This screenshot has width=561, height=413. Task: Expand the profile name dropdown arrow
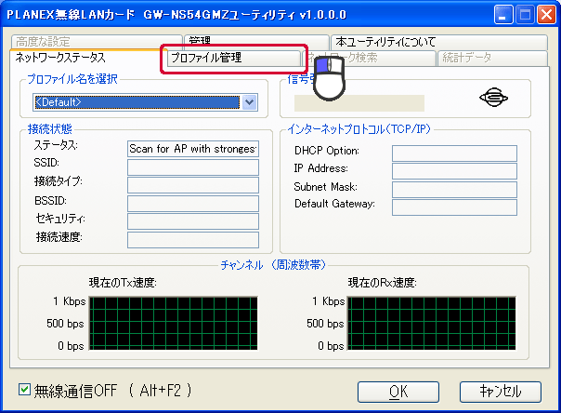coord(250,102)
